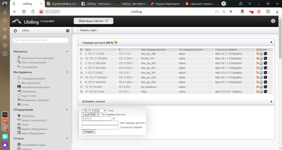Collapse the Сервера доступа (NAS) panel
The image size is (282, 150).
coord(271,42)
